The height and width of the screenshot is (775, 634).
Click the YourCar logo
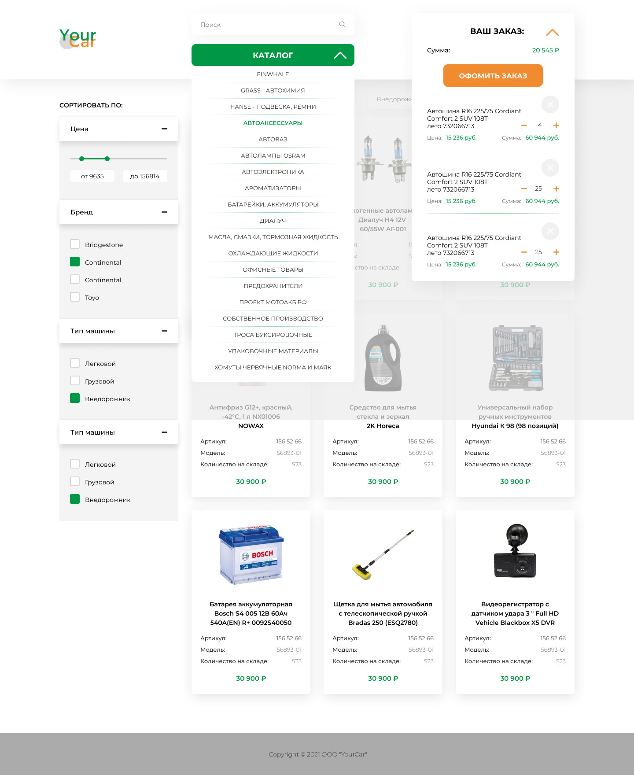(77, 38)
